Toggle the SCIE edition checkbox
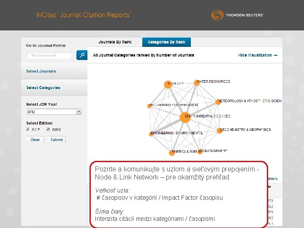This screenshot has width=304, height=228. pyautogui.click(x=28, y=129)
